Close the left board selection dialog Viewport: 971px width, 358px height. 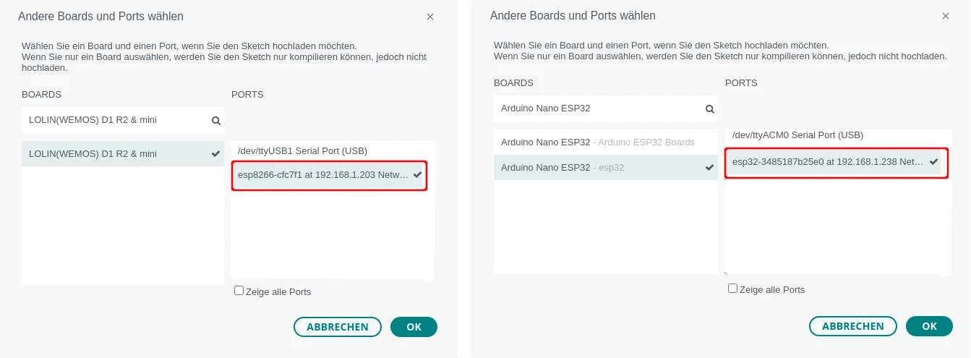430,17
